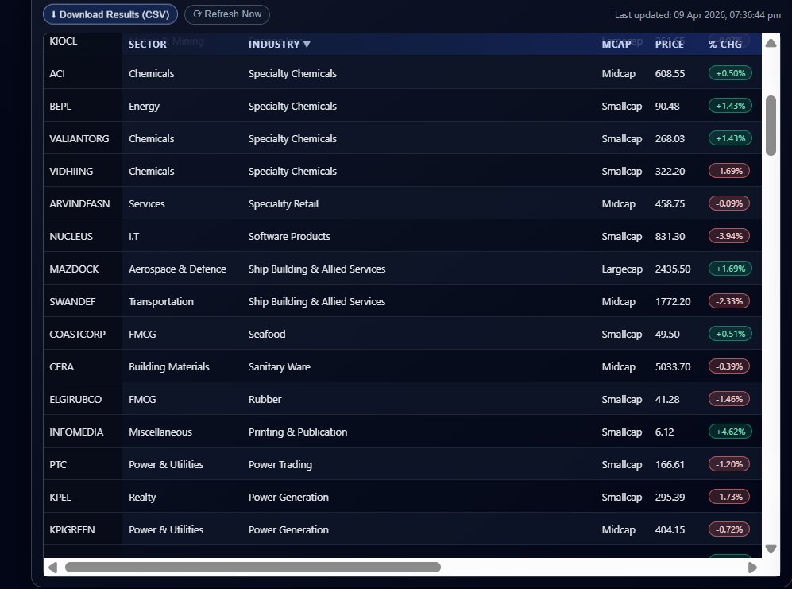Click Power Trading industry cell
The width and height of the screenshot is (792, 589).
click(x=280, y=465)
